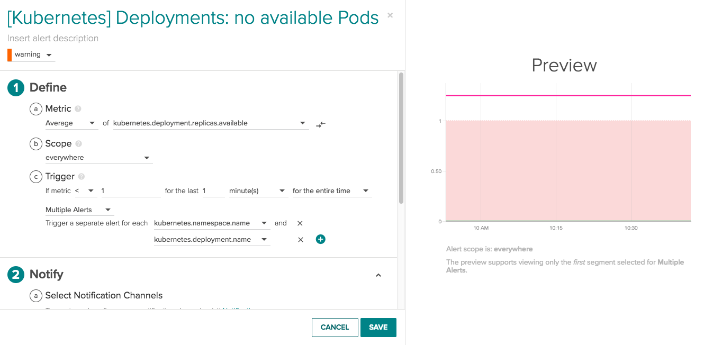This screenshot has width=722, height=345.
Task: Collapse the Notify section with its chevron
Action: coord(378,275)
